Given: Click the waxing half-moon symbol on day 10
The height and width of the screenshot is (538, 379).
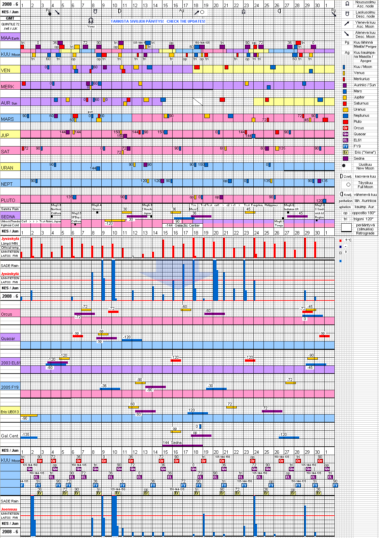Looking at the screenshot, I should click(x=120, y=11).
